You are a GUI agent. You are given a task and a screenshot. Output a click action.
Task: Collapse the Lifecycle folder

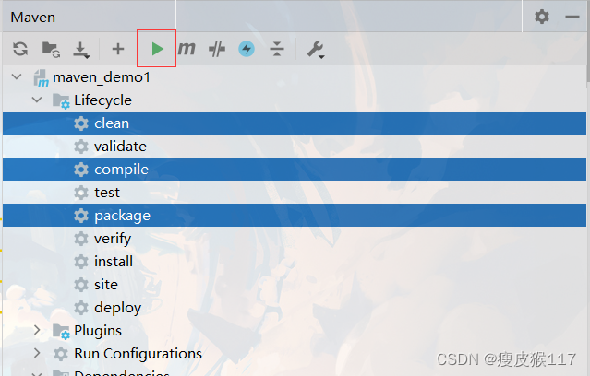tap(37, 100)
